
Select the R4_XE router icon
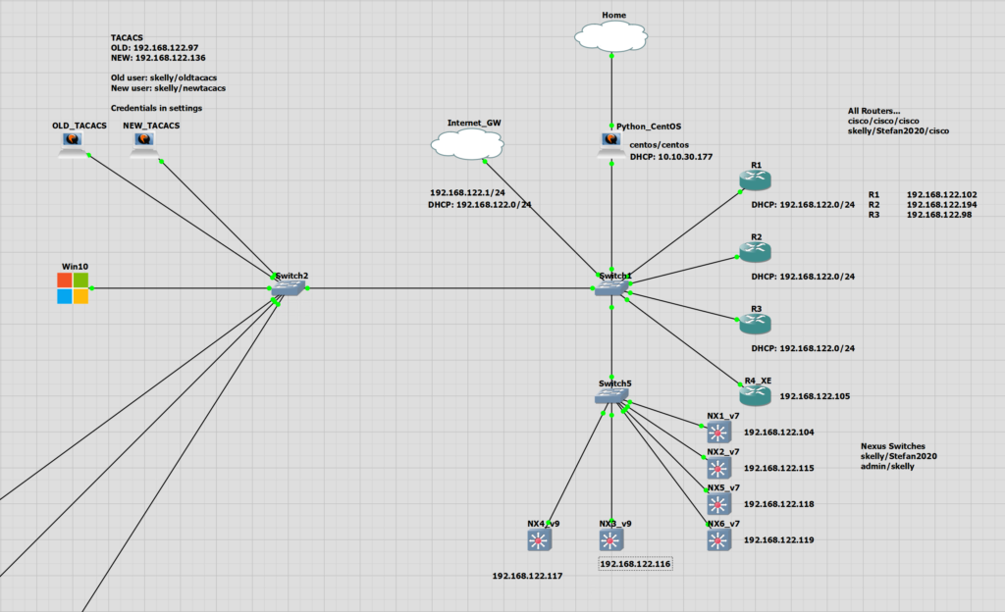756,395
